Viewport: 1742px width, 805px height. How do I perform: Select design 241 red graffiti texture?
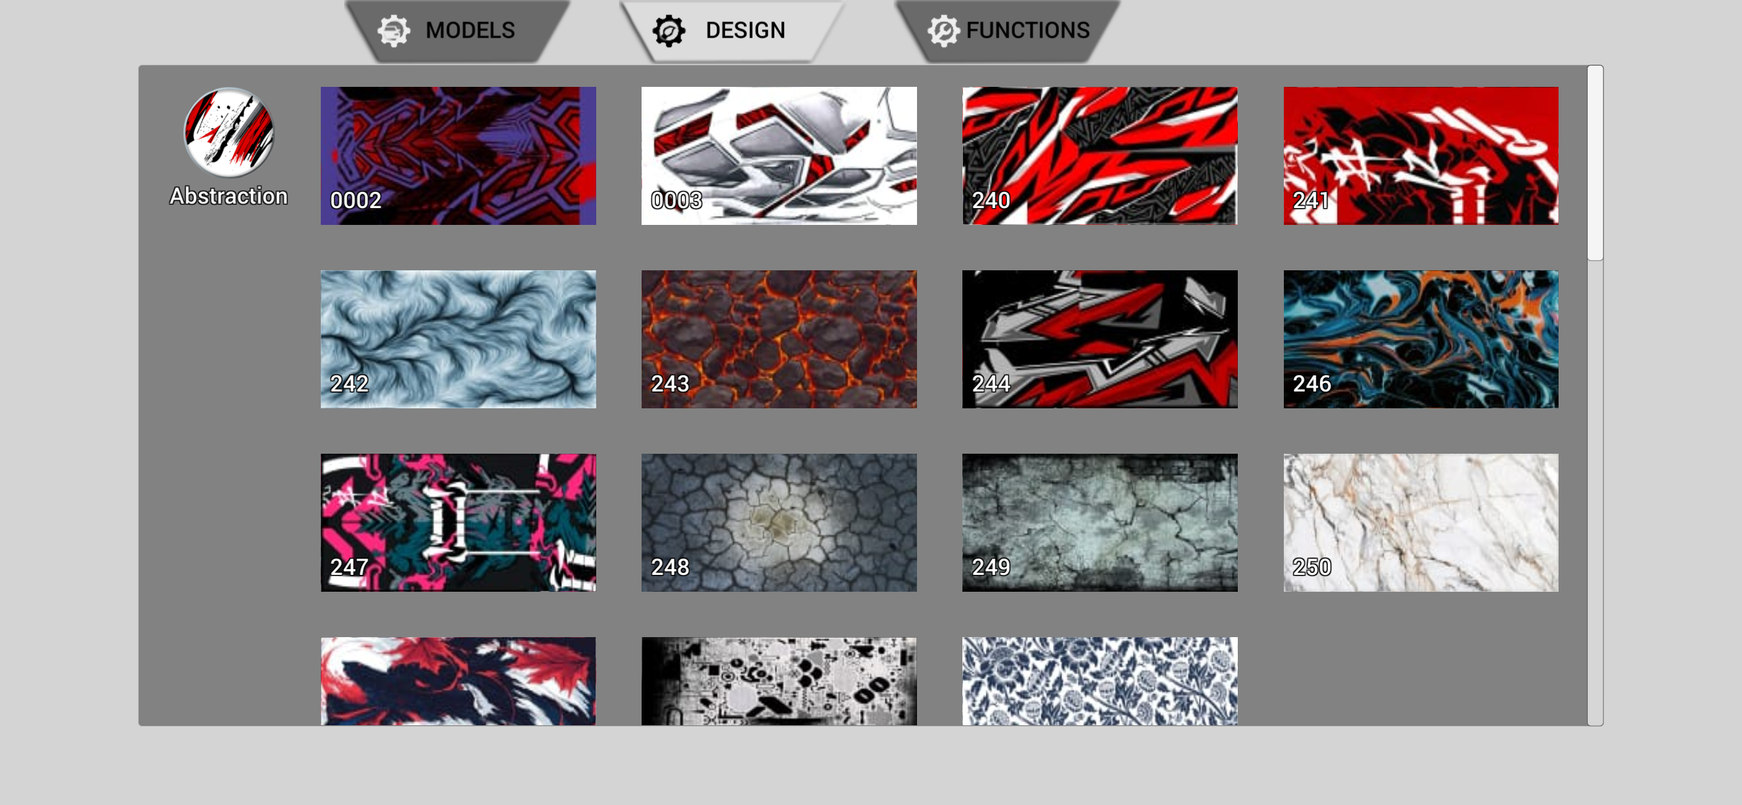coord(1421,156)
